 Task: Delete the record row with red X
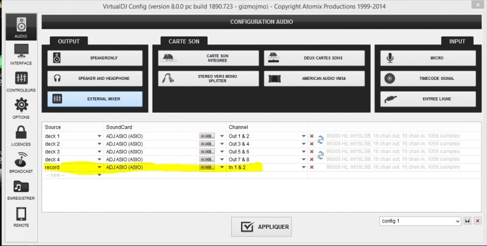point(312,167)
